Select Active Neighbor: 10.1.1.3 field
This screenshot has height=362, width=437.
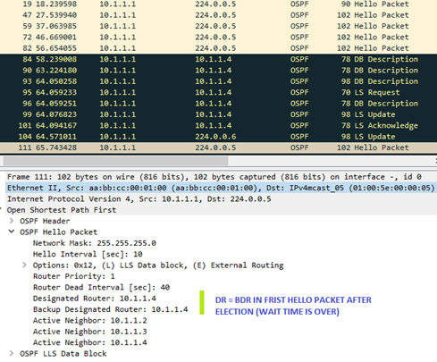pyautogui.click(x=90, y=332)
